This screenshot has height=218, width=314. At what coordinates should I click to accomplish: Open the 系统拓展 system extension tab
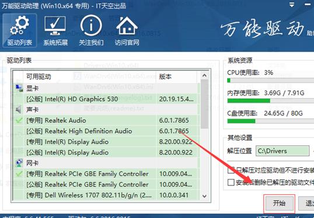(x=55, y=30)
